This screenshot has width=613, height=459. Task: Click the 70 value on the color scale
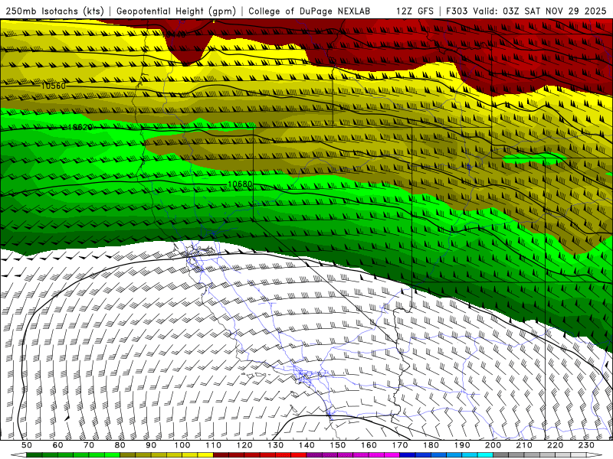(89, 445)
